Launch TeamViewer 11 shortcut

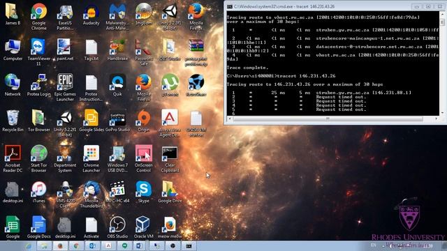[x=39, y=52]
